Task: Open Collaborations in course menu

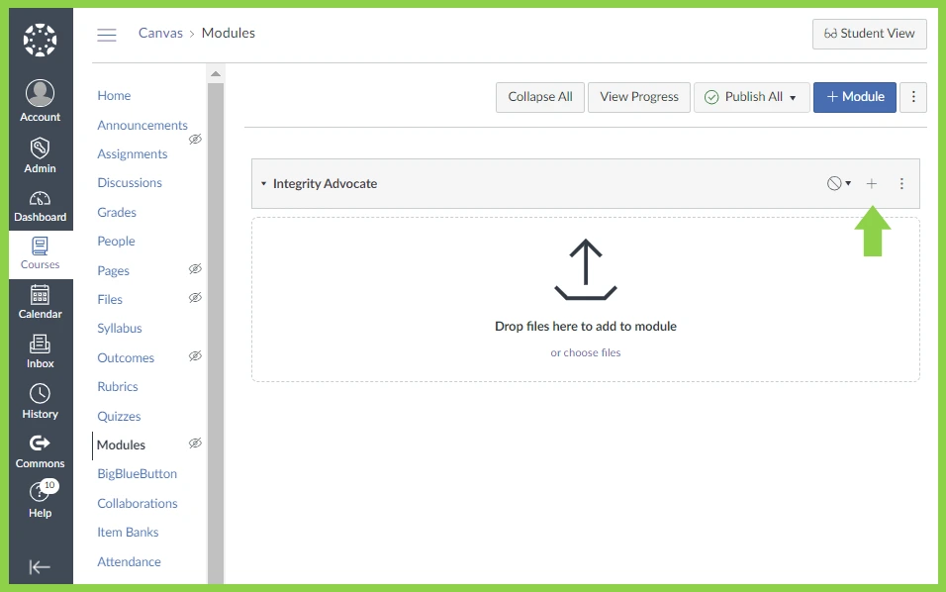Action: pyautogui.click(x=138, y=503)
